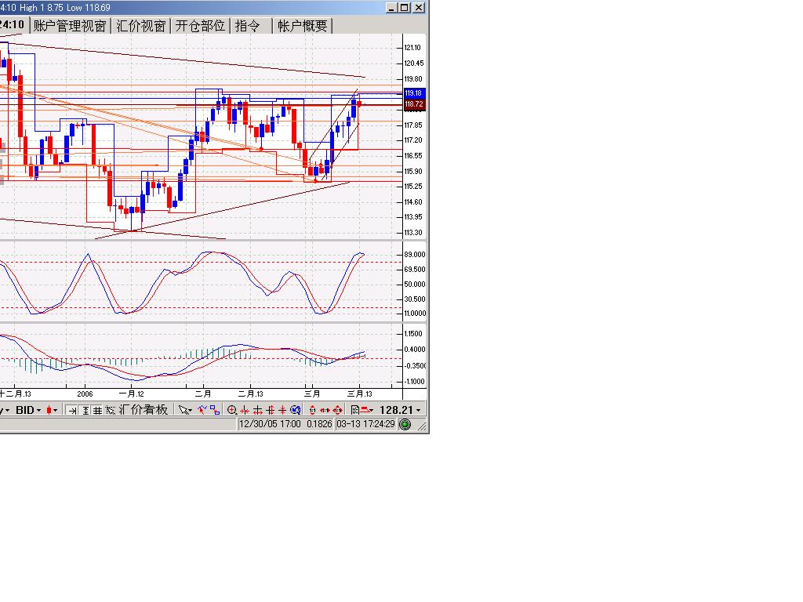Maximize the chart window
This screenshot has width=803, height=602.
click(405, 8)
